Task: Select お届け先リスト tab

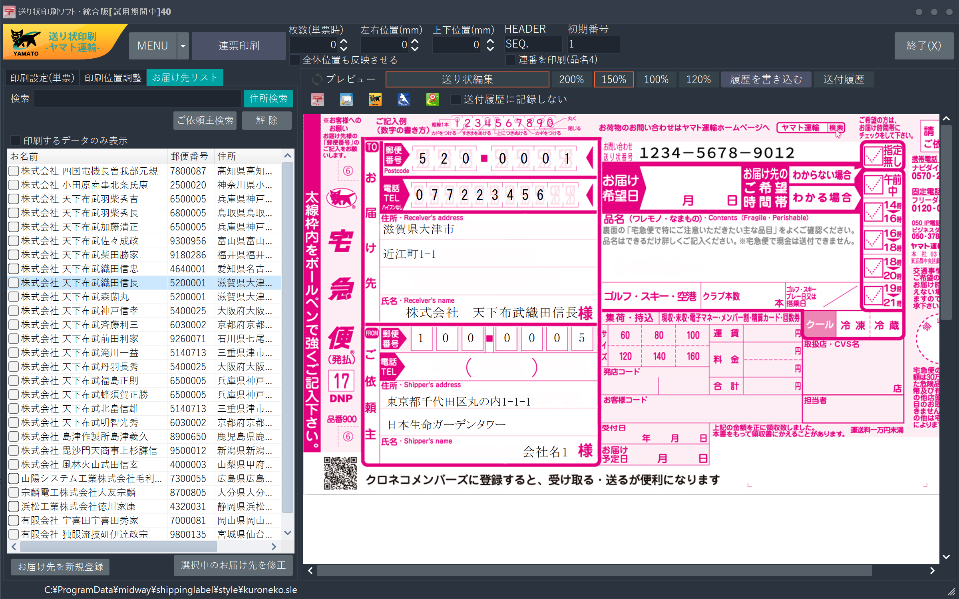Action: pyautogui.click(x=187, y=77)
